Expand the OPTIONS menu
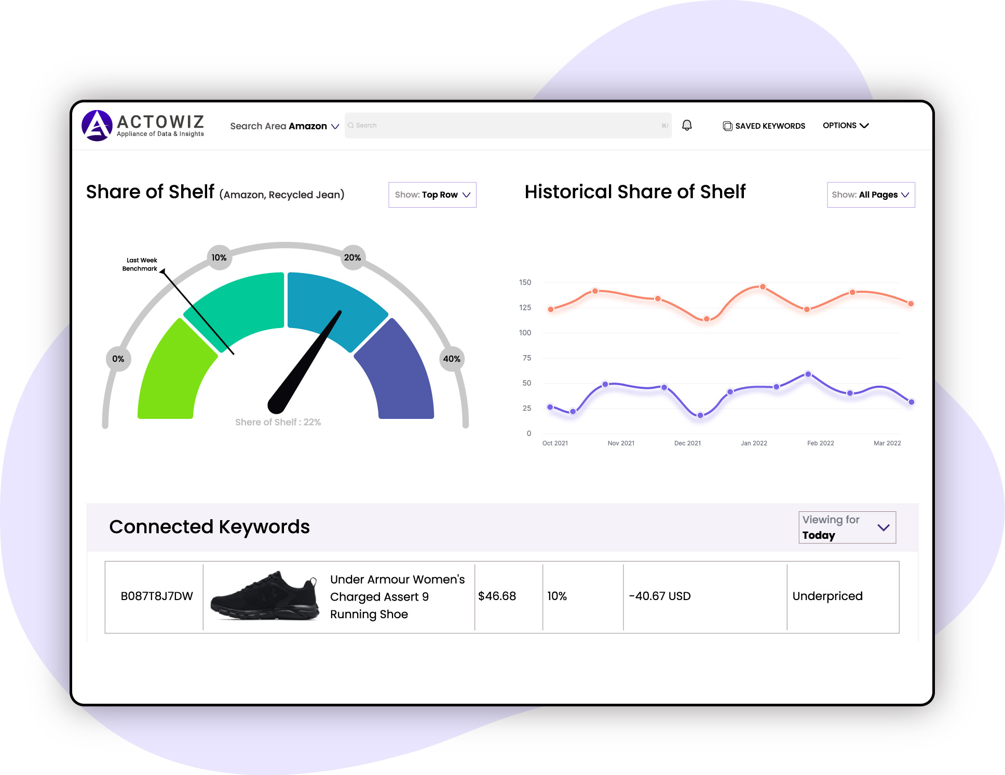Screen dimensions: 1005x775 pos(846,126)
